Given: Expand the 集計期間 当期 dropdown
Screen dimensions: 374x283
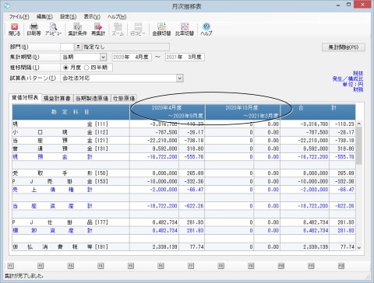Looking at the screenshot, I should [x=103, y=57].
